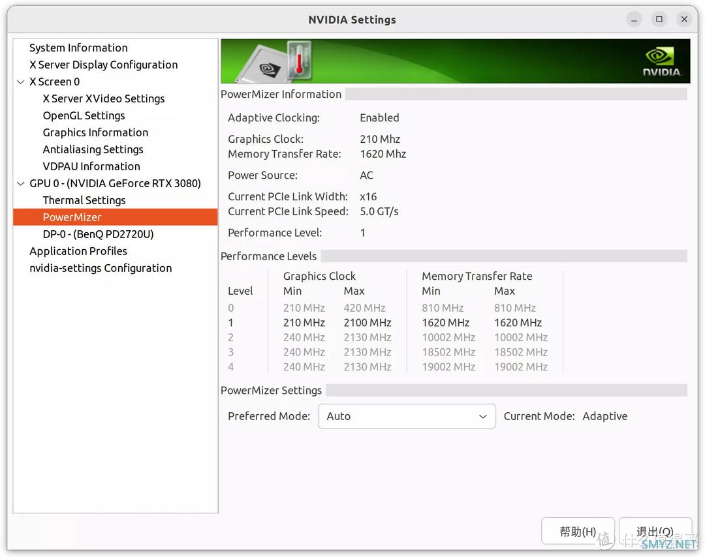Open X Server XVideo Settings
This screenshot has width=705, height=557.
103,98
